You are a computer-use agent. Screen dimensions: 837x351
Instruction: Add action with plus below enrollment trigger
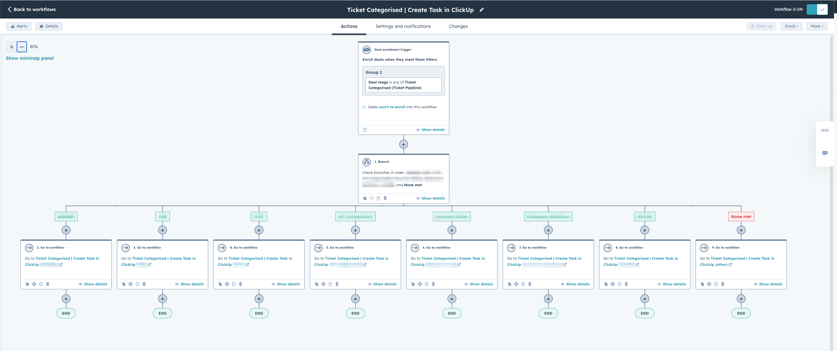403,144
